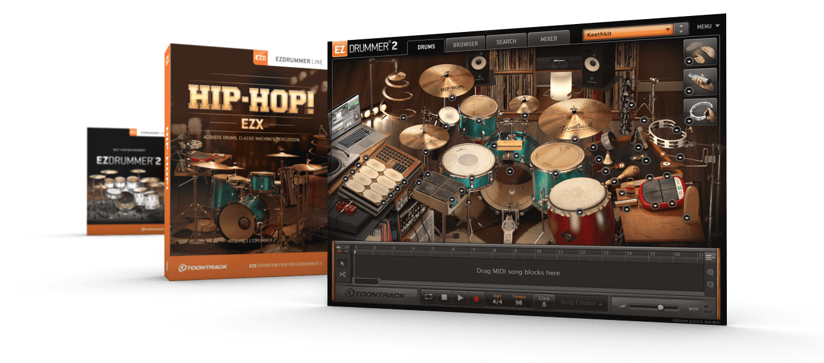824x363 pixels.
Task: Click the shaker percussion thumbnail
Action: [701, 82]
